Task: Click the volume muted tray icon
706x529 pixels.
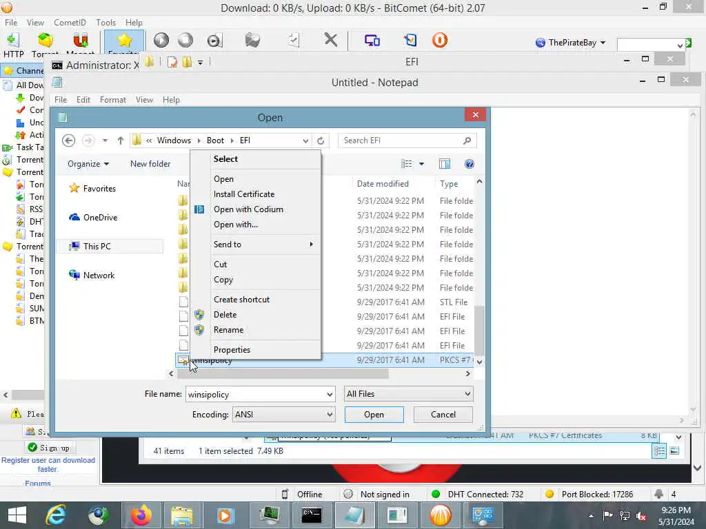Action: coord(641,516)
